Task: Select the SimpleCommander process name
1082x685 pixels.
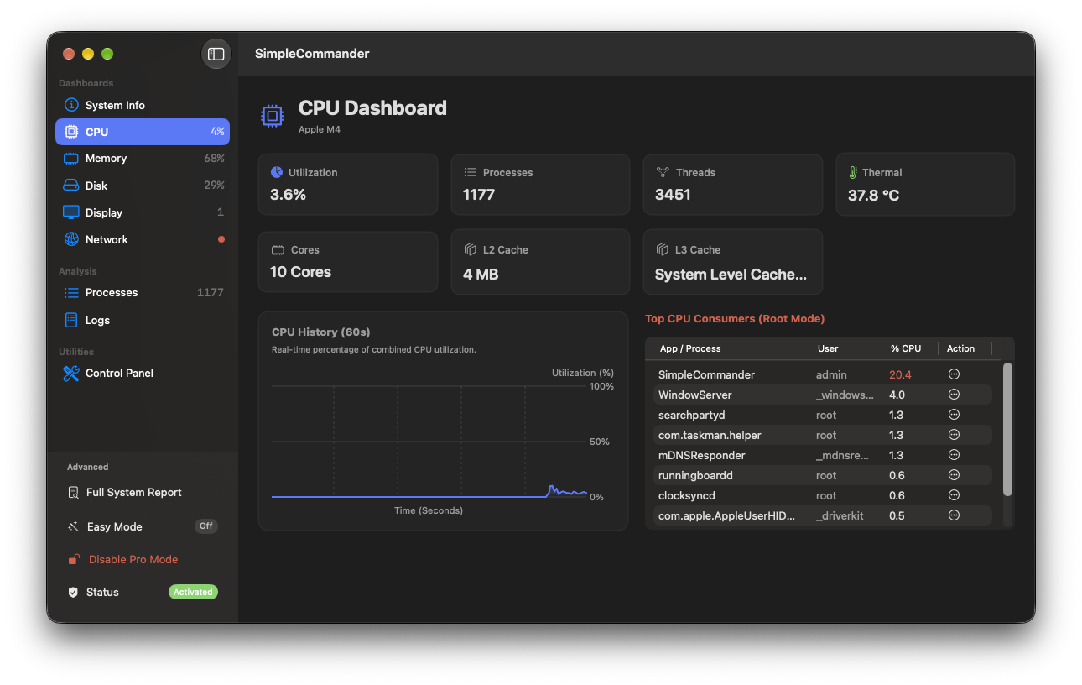Action: pos(706,374)
